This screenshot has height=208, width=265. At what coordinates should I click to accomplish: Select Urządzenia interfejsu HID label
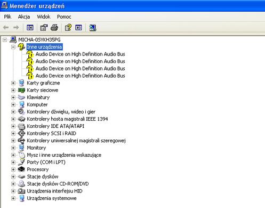tap(54, 191)
